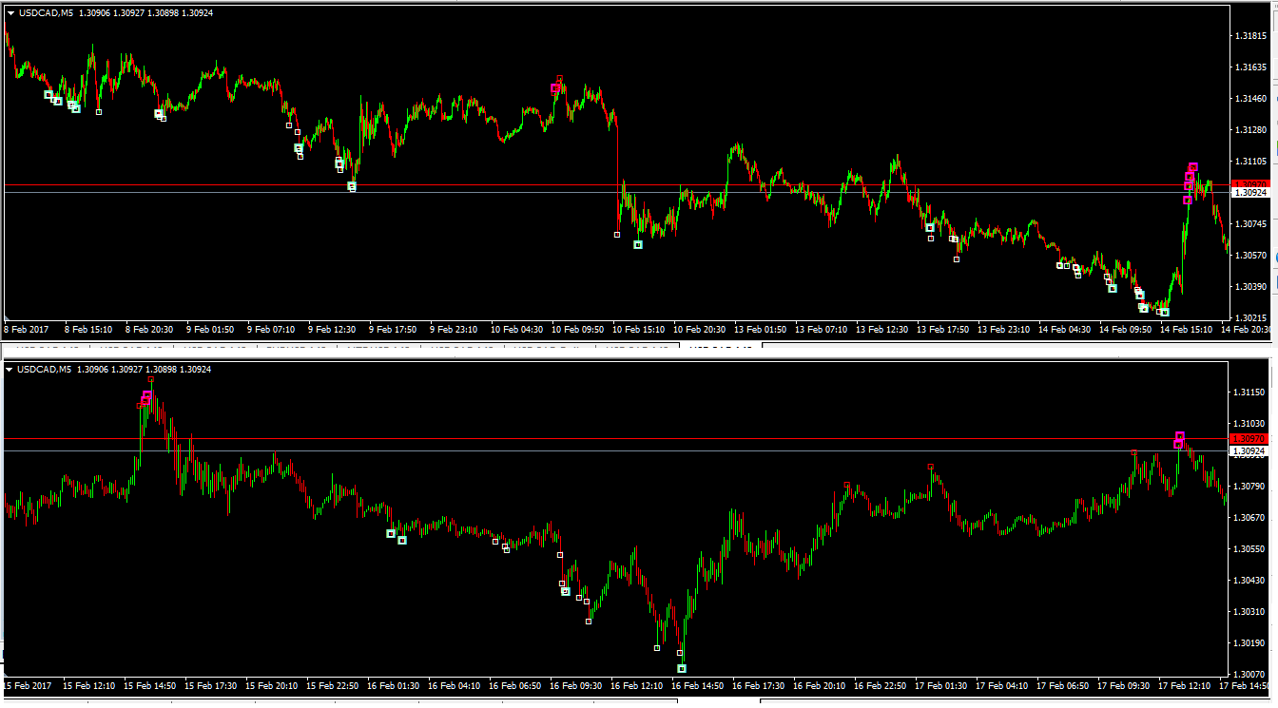This screenshot has height=708, width=1278.
Task: Click the USDCAD,M5 title text in the top chart
Action: 45,13
